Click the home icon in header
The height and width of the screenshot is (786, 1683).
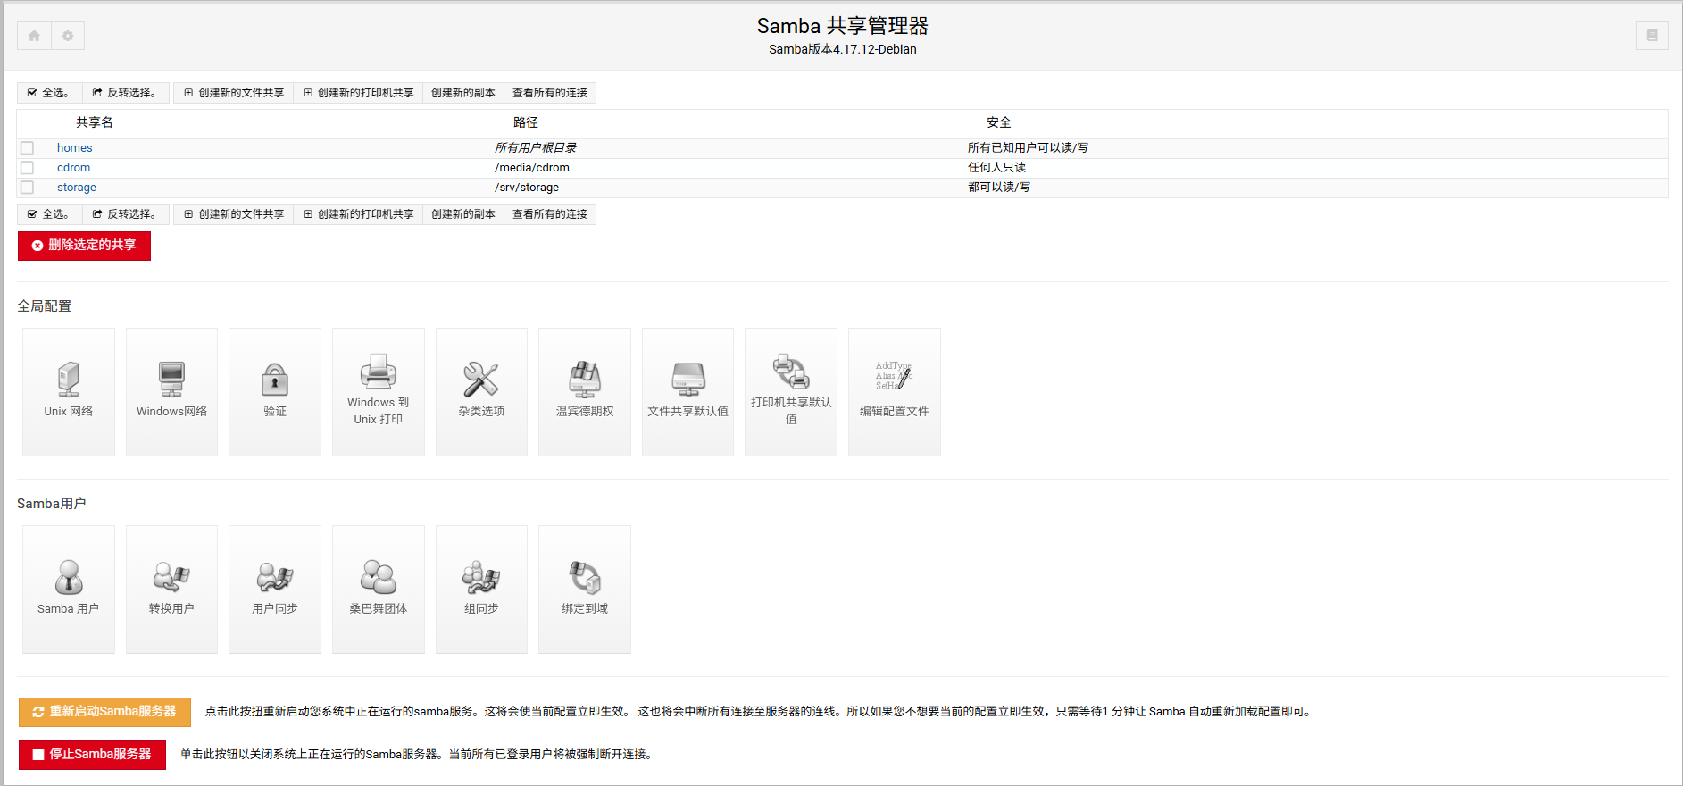click(34, 36)
